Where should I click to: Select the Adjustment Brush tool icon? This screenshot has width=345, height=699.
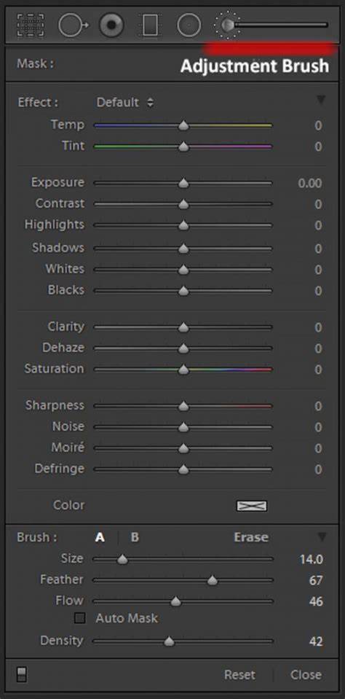coord(227,25)
